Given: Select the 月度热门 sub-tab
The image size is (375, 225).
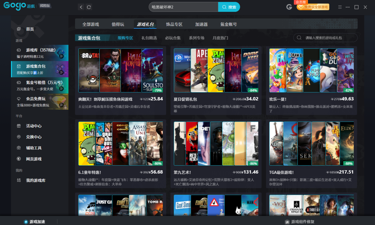Looking at the screenshot, I should point(220,38).
